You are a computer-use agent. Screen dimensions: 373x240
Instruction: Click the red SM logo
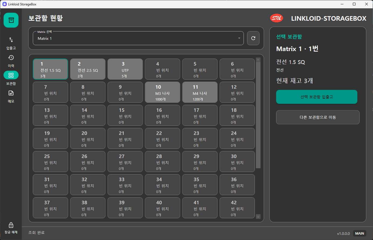[277, 18]
